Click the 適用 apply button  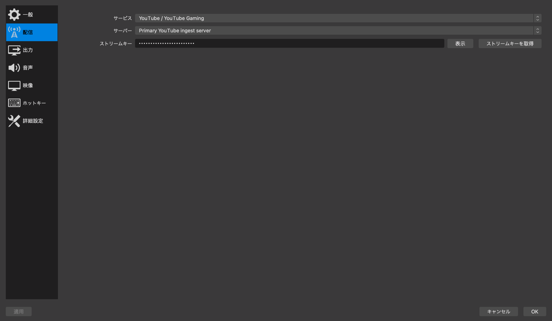pyautogui.click(x=19, y=312)
